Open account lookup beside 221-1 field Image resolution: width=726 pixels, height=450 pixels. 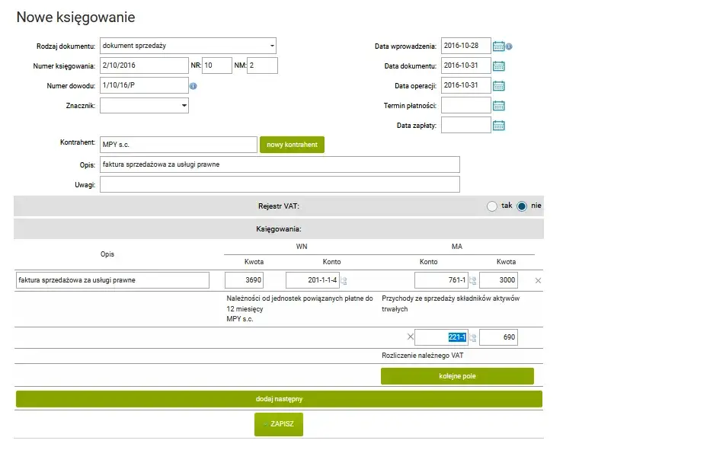(472, 338)
